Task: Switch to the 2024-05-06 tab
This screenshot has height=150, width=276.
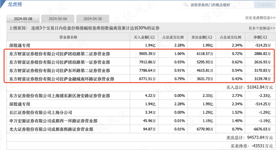Action: pos(58,19)
